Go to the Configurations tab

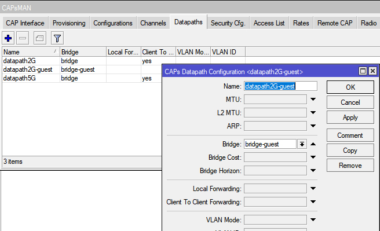[x=113, y=23]
